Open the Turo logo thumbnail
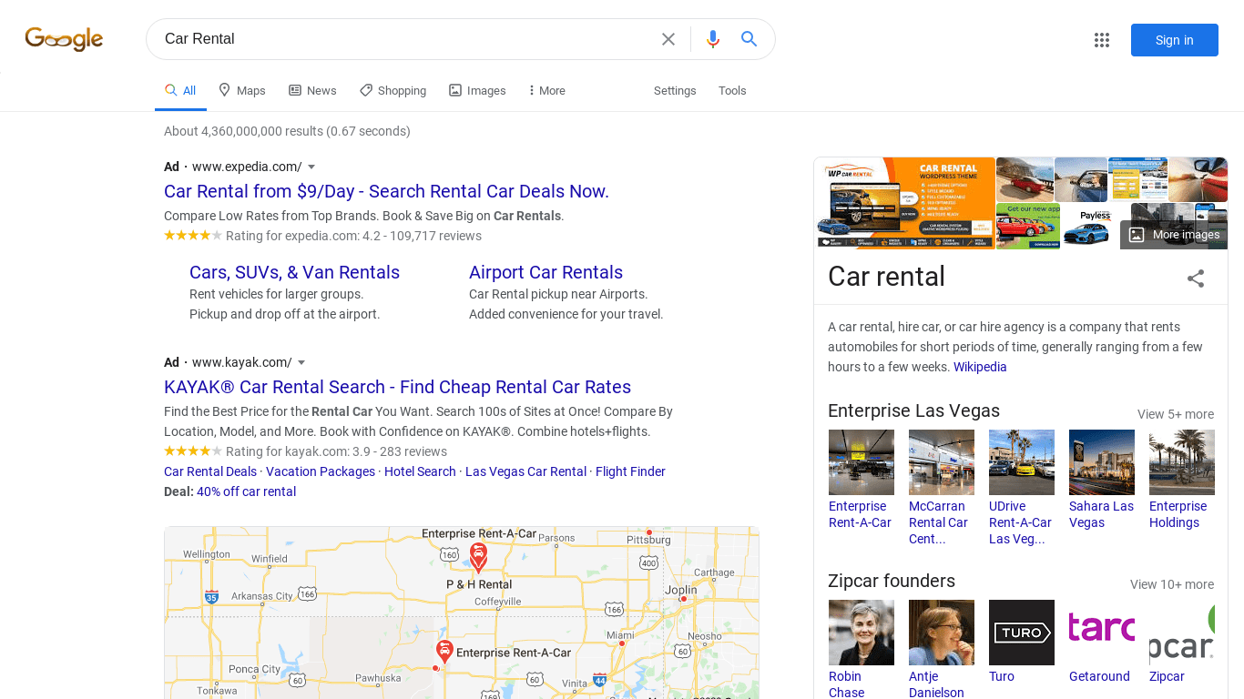 click(1022, 633)
